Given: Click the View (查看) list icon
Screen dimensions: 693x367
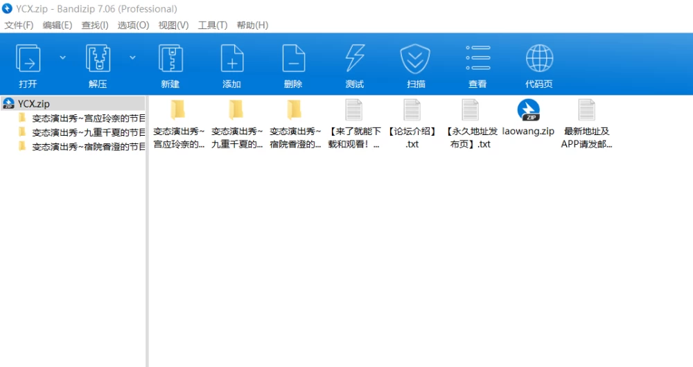Looking at the screenshot, I should coord(477,58).
